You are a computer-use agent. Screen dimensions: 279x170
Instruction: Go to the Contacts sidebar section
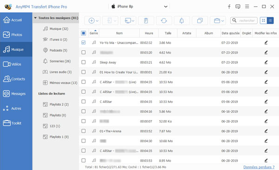click(16, 79)
